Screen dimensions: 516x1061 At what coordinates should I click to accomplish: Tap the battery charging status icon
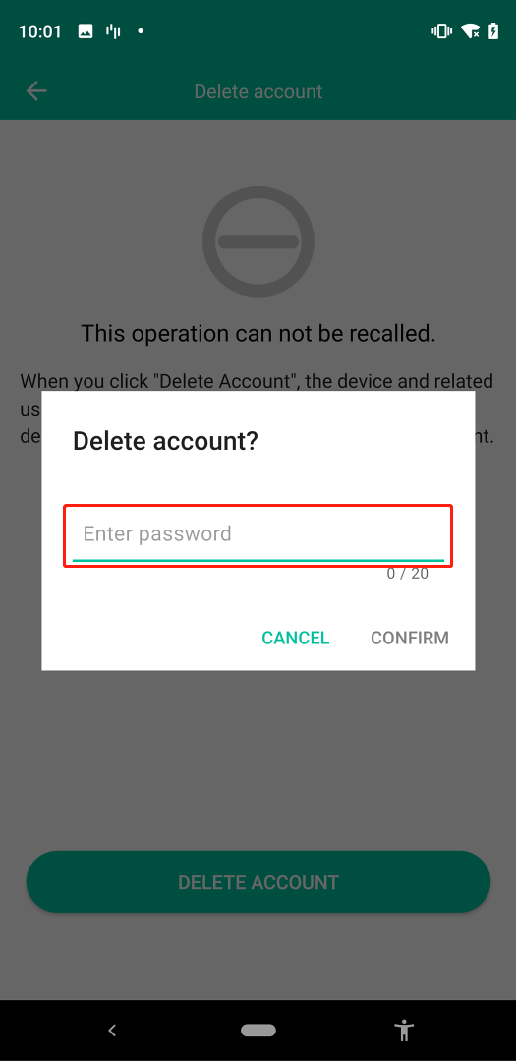tap(494, 31)
